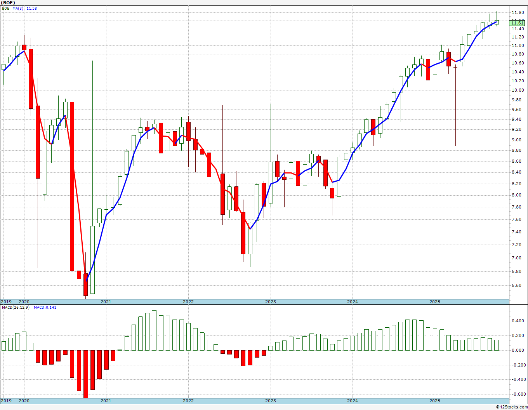
Task: Click 2025 on the MACD panel time axis
Action: click(435, 401)
